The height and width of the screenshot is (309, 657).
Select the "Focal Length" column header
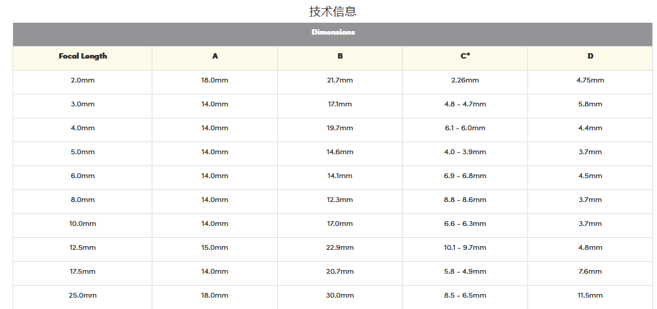(82, 56)
